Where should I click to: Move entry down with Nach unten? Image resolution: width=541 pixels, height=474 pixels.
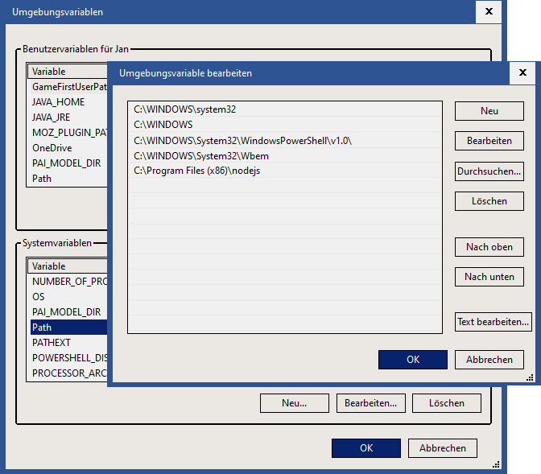(x=489, y=276)
